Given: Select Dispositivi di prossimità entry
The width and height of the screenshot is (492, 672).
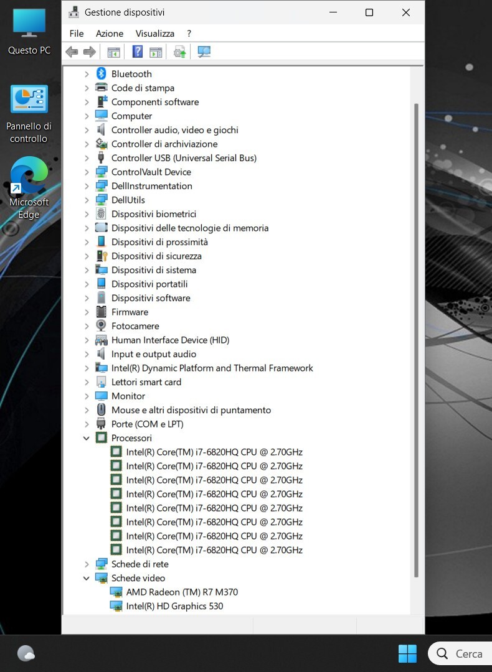Looking at the screenshot, I should [159, 241].
